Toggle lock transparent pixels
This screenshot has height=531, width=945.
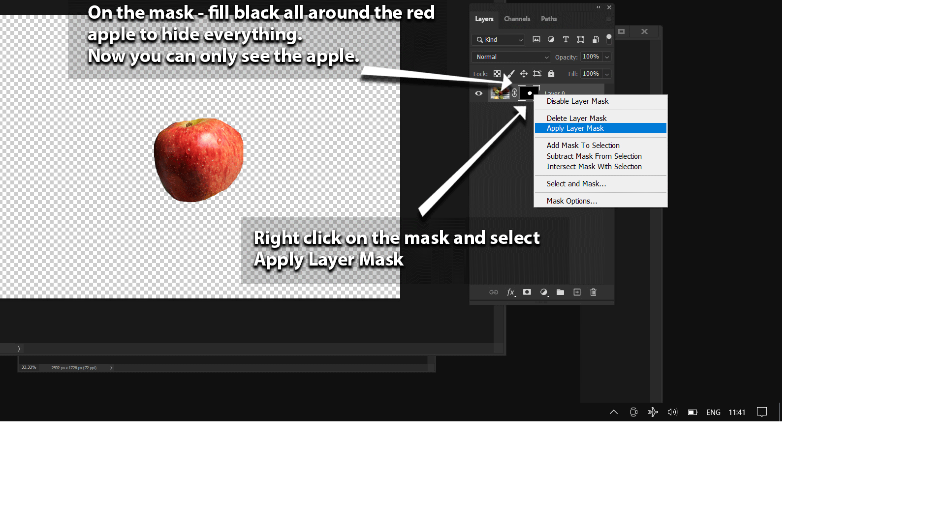tap(497, 74)
